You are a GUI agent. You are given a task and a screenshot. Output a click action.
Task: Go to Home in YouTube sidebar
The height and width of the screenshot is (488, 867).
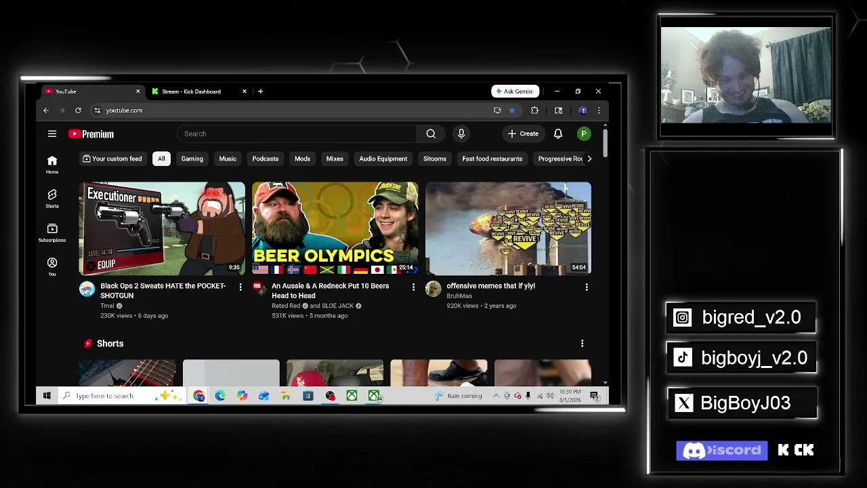(52, 164)
